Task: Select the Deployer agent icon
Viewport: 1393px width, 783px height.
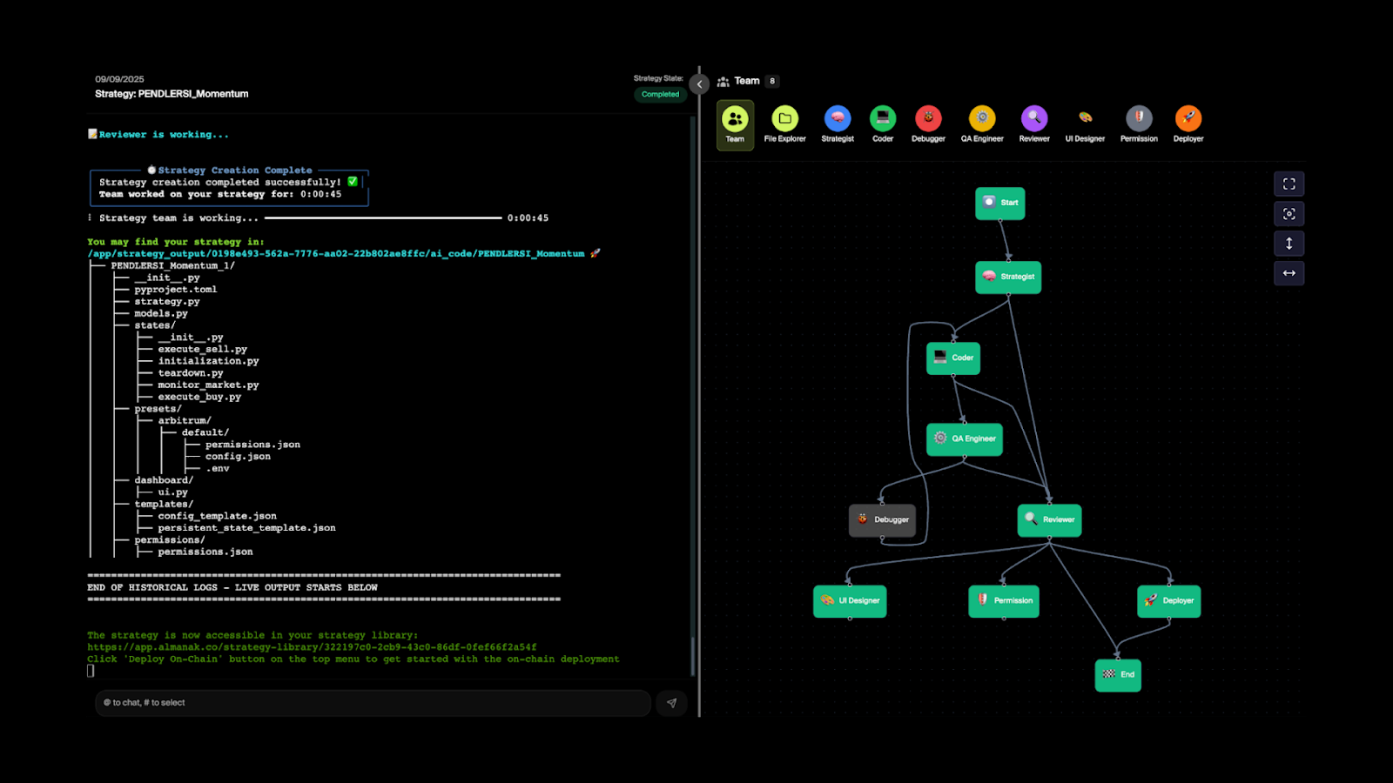Action: point(1188,118)
